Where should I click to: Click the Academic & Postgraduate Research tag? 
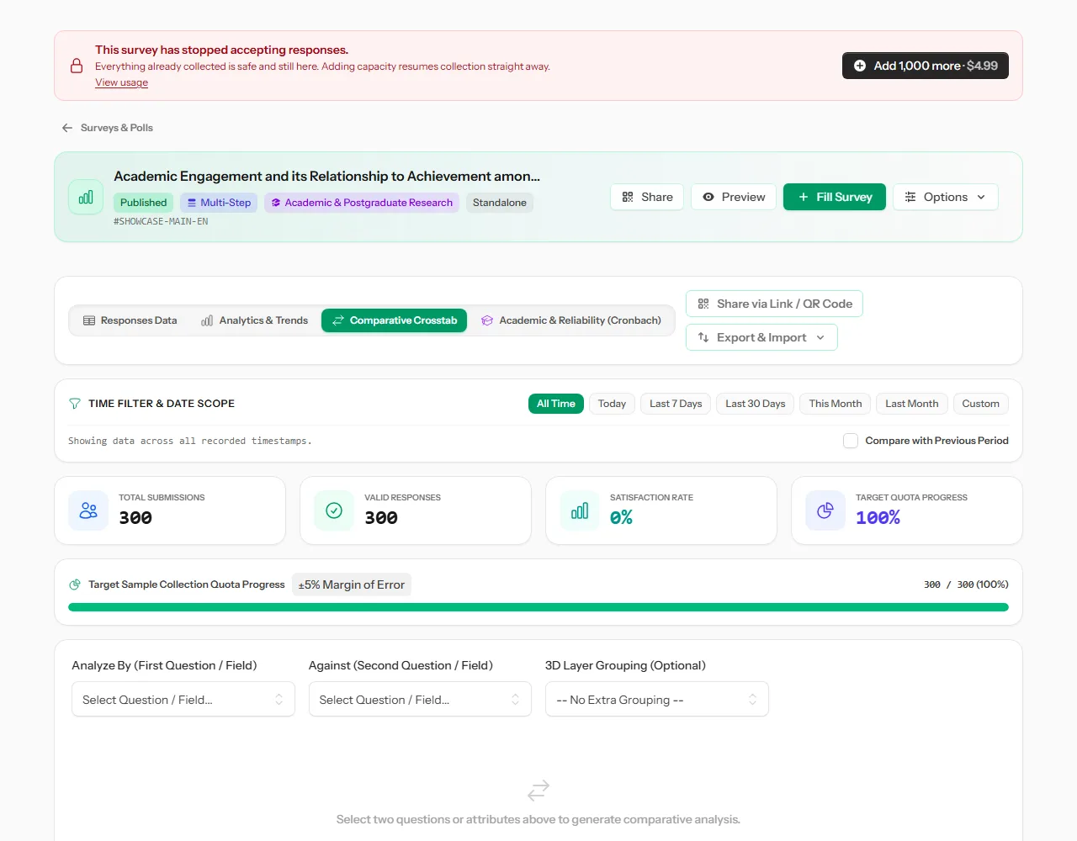362,203
